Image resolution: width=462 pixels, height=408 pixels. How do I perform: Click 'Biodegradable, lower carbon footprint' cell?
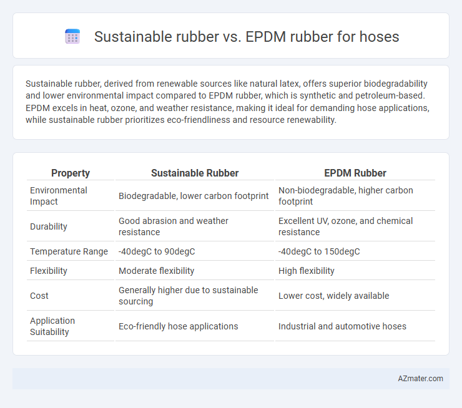point(195,196)
